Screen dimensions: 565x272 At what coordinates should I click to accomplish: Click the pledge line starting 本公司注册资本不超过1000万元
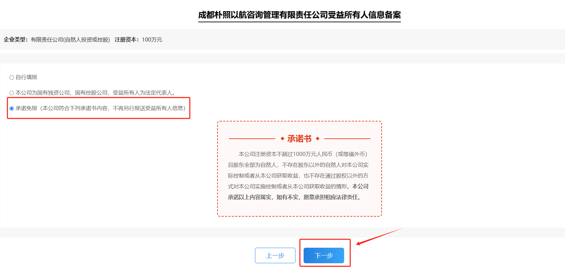(303, 154)
